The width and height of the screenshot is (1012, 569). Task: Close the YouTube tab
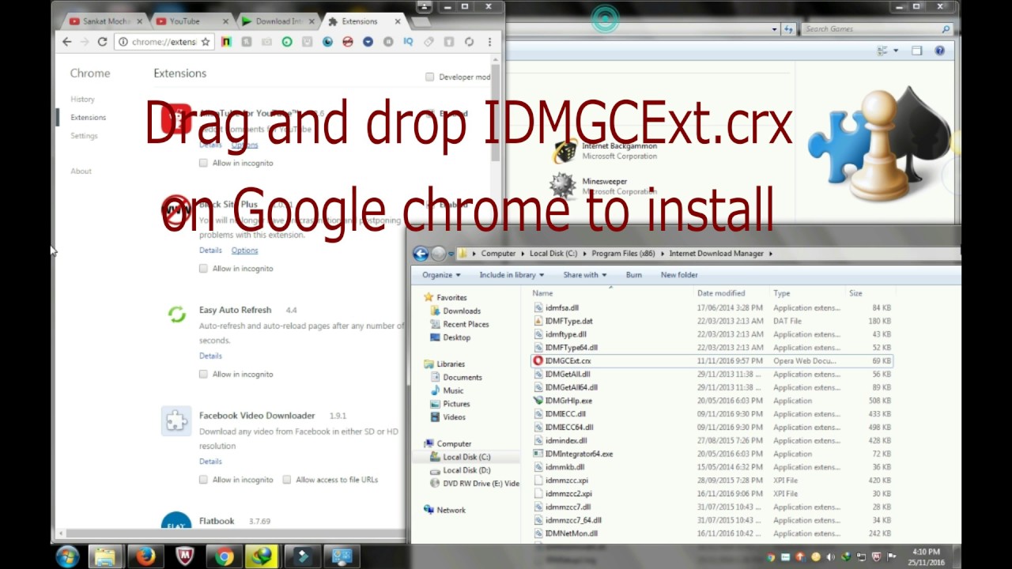click(x=226, y=21)
